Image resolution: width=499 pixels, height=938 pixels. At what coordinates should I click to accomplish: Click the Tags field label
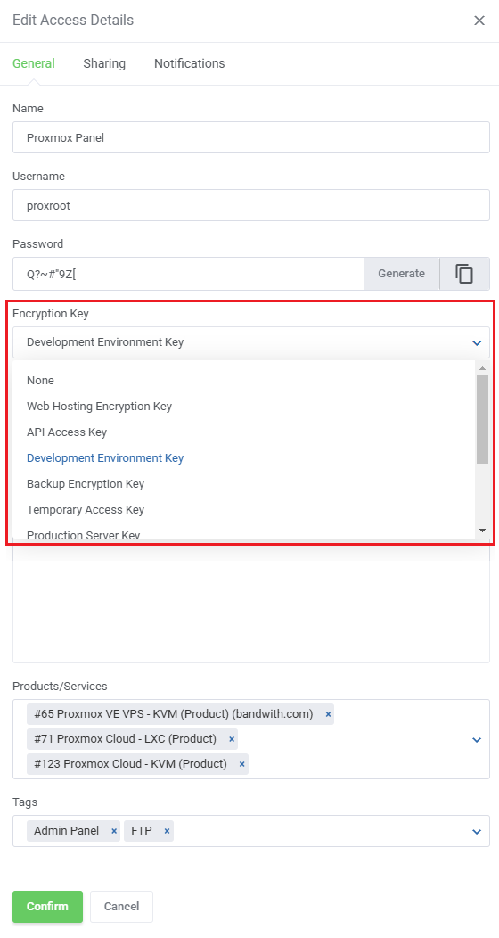24,802
